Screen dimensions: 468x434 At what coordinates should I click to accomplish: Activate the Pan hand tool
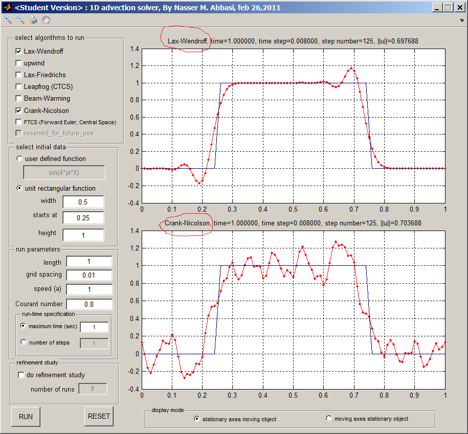(x=46, y=20)
